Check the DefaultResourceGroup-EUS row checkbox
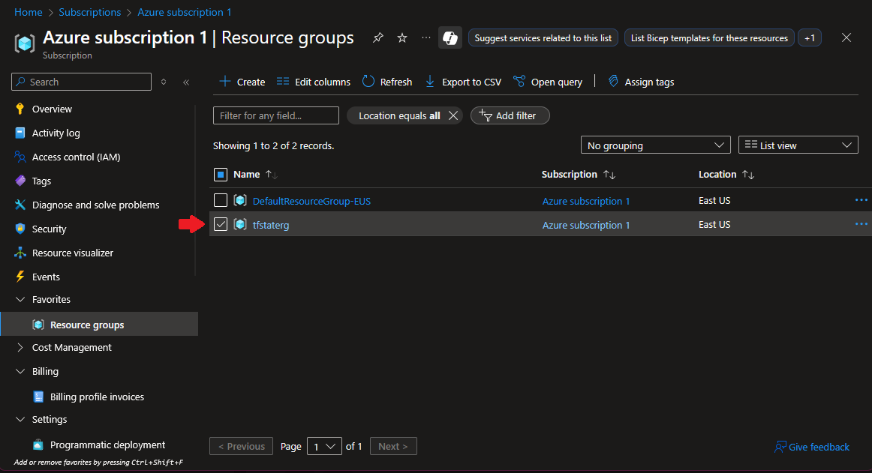The width and height of the screenshot is (872, 473). (x=221, y=200)
